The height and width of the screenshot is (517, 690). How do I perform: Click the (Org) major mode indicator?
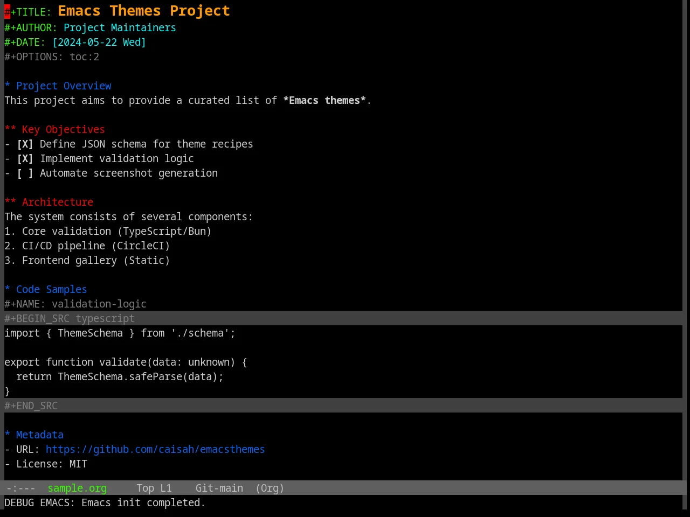point(270,488)
